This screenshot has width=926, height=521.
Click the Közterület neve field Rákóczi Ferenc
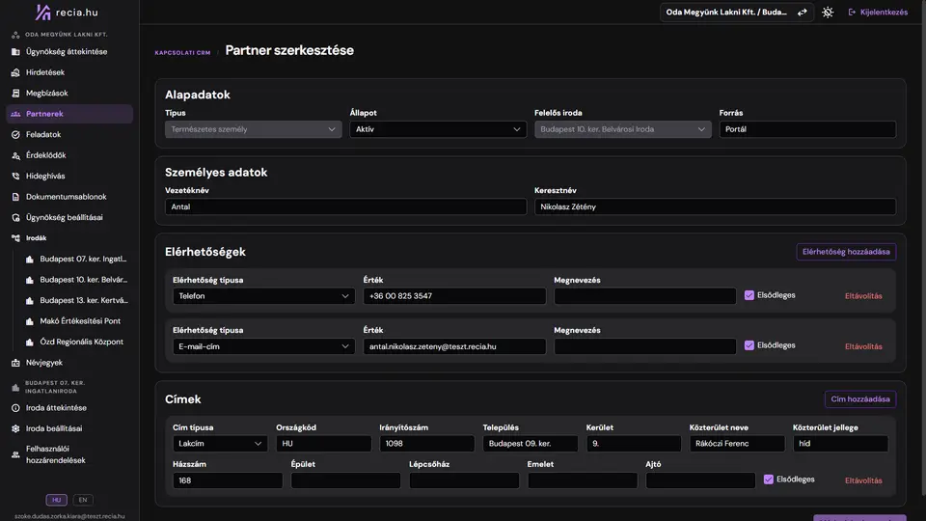[x=737, y=444]
